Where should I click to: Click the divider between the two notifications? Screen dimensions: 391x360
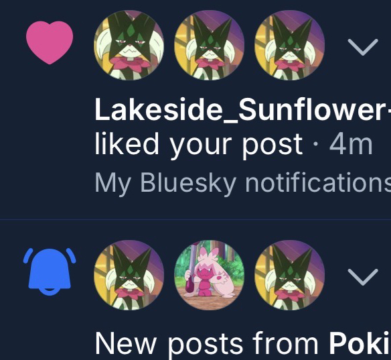[195, 219]
